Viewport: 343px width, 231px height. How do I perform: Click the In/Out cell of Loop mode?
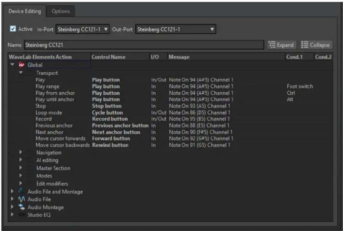point(159,113)
